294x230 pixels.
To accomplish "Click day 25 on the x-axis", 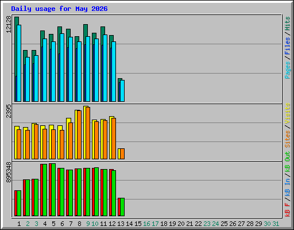I will [x=224, y=224].
